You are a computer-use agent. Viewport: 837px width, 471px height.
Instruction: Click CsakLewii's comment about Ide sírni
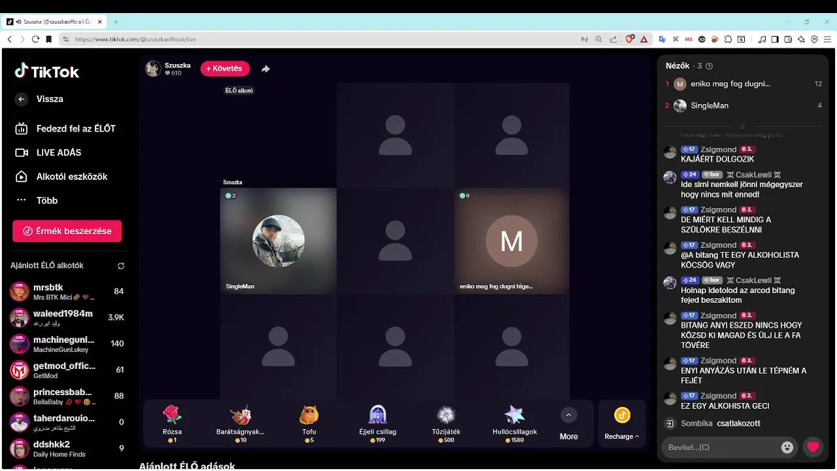coord(742,190)
